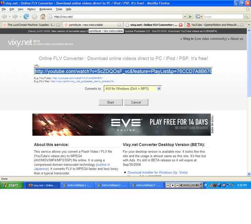Click the taskbar player mute speaker icon
Screen dimensions: 251x224
pos(181,185)
